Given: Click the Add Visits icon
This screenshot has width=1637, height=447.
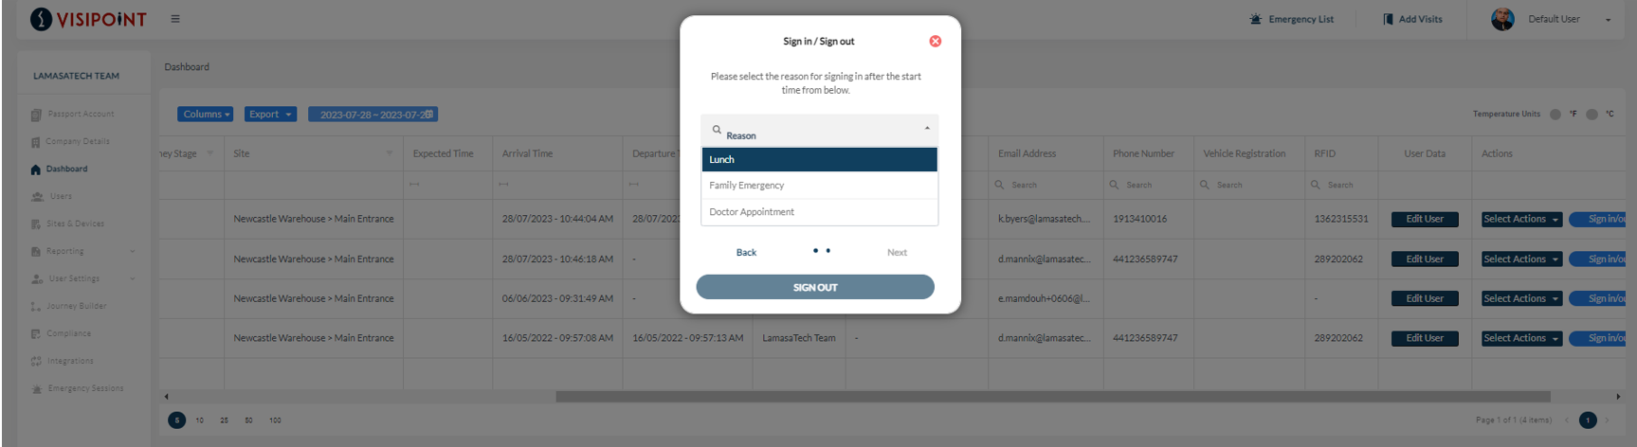Looking at the screenshot, I should coord(1388,19).
